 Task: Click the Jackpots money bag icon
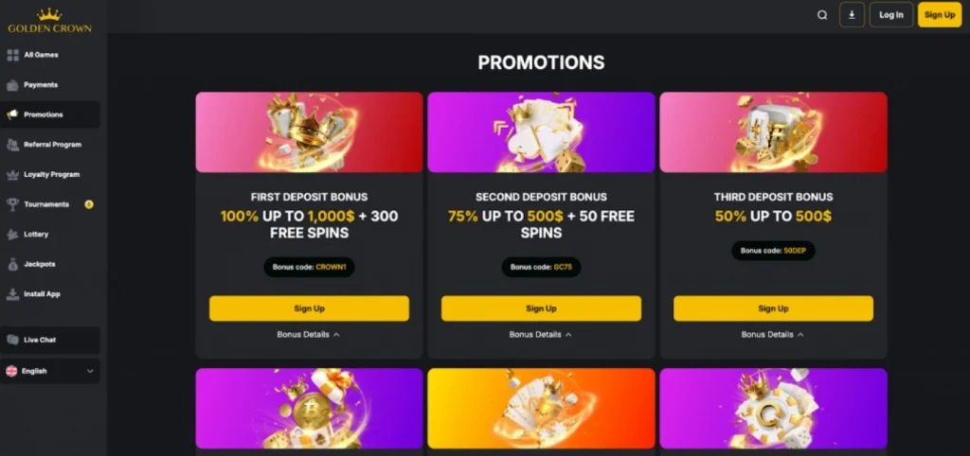[x=13, y=265]
